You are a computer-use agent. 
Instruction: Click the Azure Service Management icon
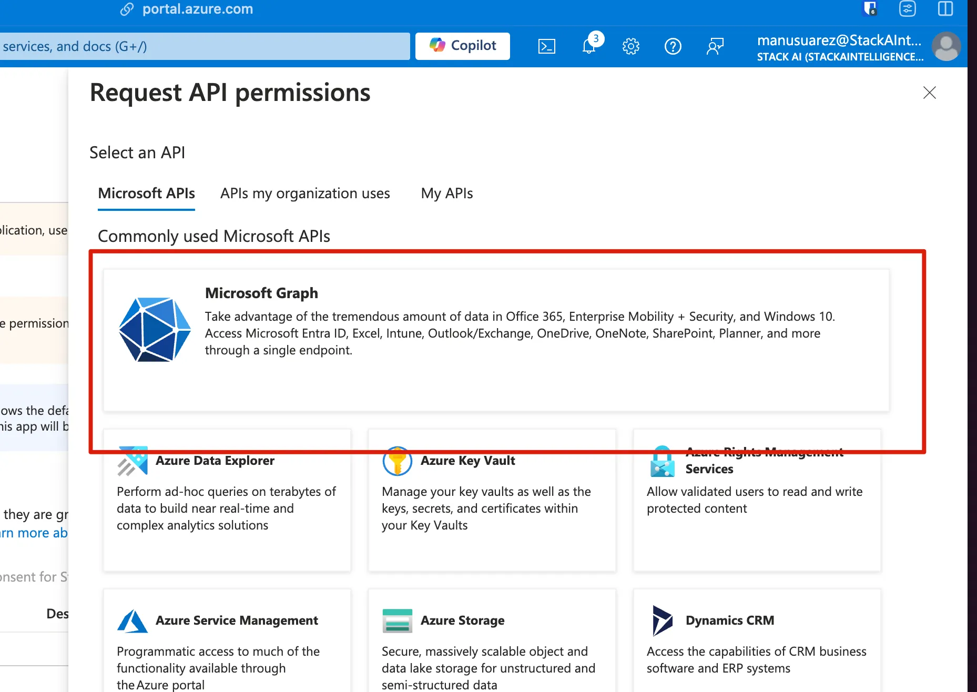[132, 621]
